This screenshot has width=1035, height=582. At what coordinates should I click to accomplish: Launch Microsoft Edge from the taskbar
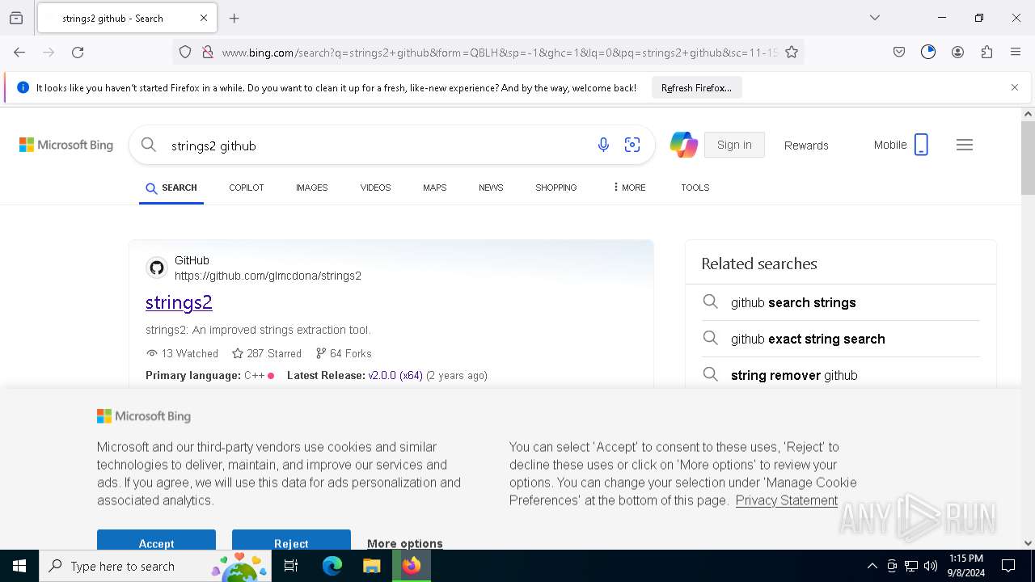tap(332, 566)
